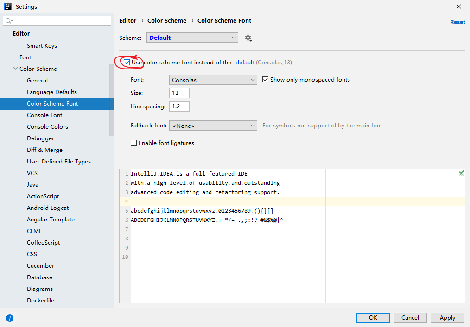Click Editor in the breadcrumb
The width and height of the screenshot is (470, 327).
click(x=127, y=21)
